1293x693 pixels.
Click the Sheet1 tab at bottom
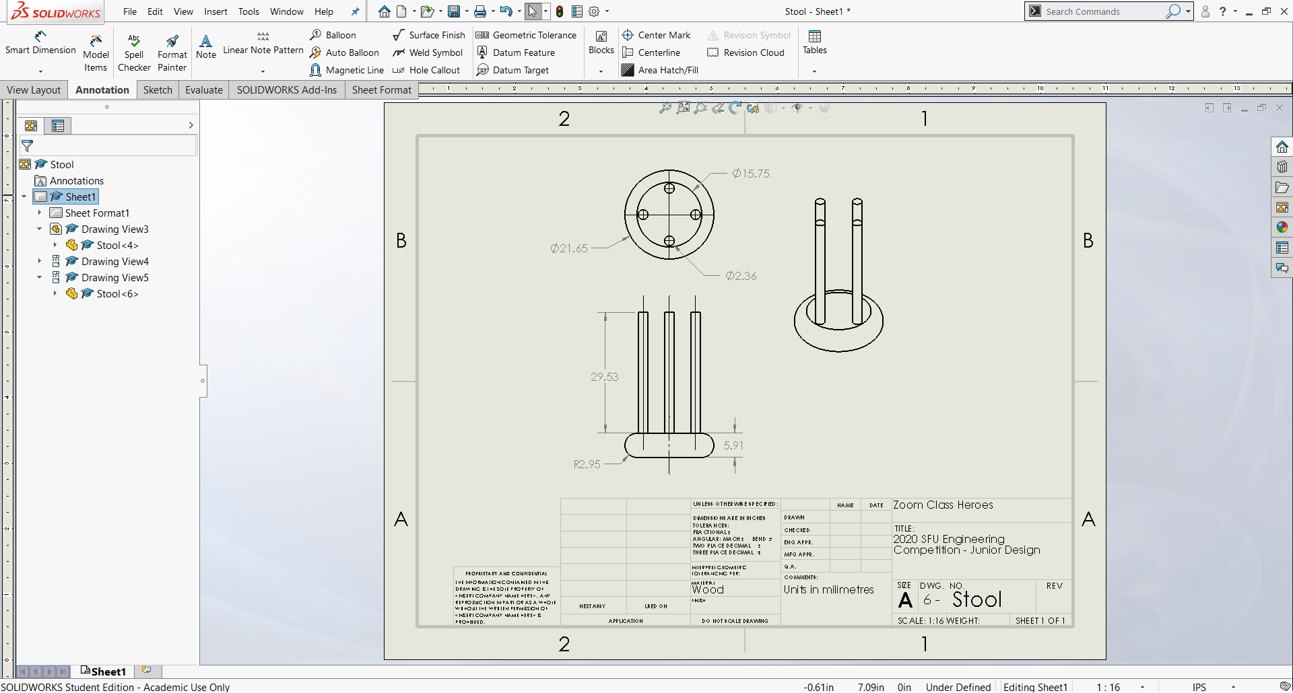pyautogui.click(x=103, y=671)
